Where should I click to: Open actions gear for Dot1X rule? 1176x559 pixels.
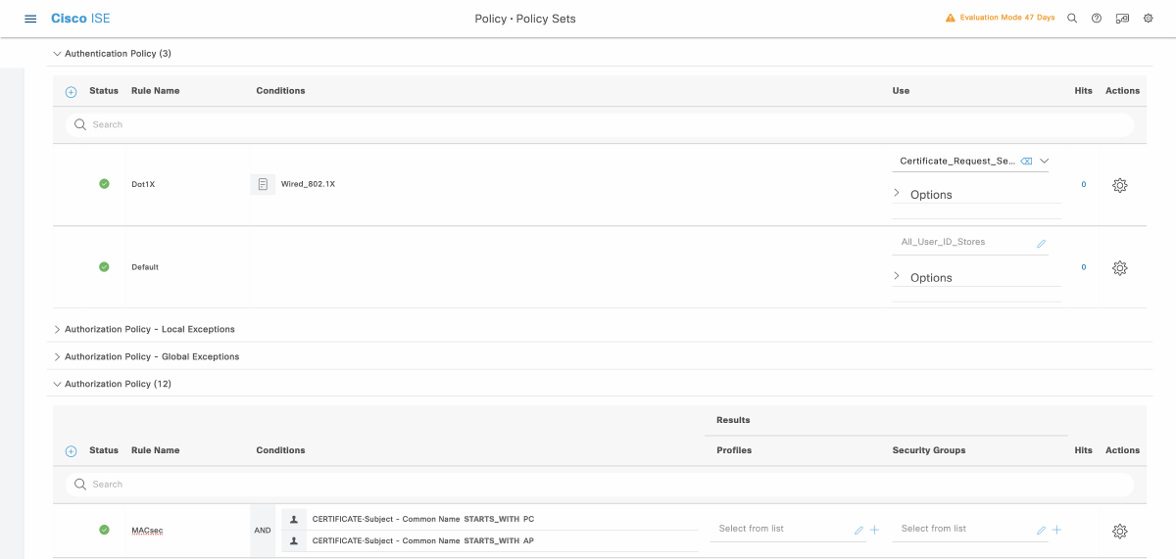pos(1120,185)
